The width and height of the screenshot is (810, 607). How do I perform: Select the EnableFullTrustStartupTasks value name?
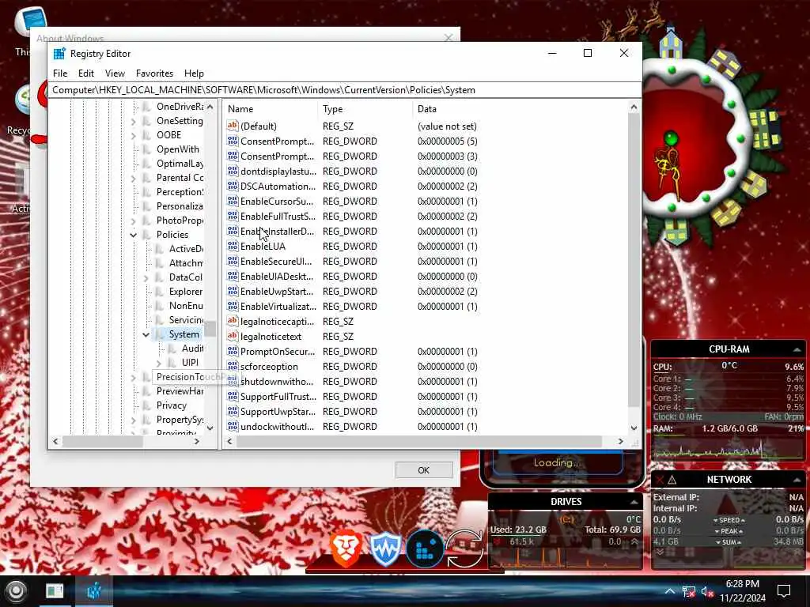278,217
